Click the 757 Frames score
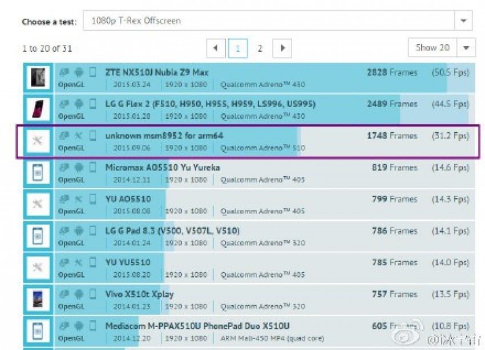Image resolution: width=485 pixels, height=350 pixels. point(395,294)
